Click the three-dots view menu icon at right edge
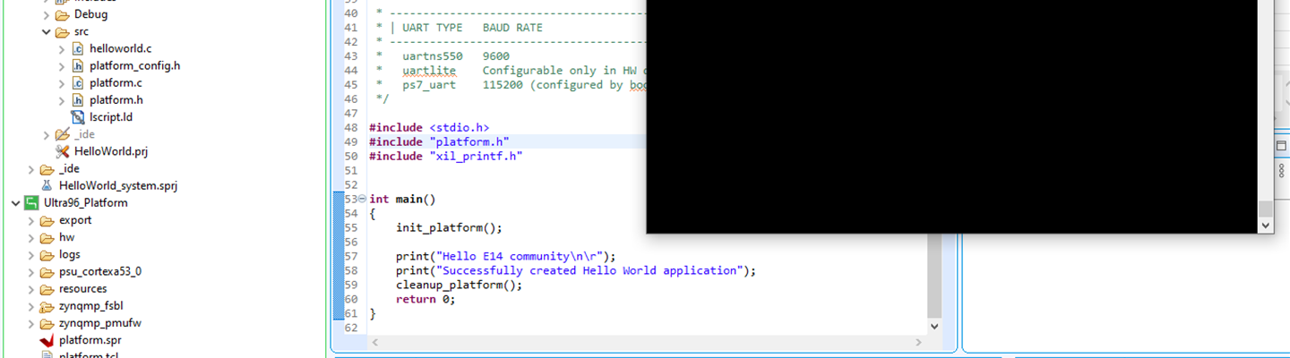The image size is (1290, 358). [1281, 170]
